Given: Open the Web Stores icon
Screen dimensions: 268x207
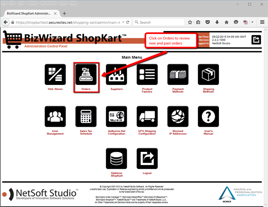Looking at the screenshot, I should (55, 75).
